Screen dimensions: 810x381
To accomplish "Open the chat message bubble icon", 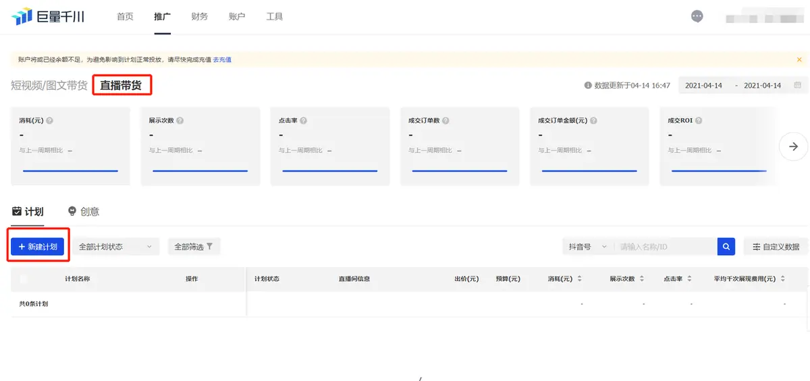I will [x=697, y=17].
